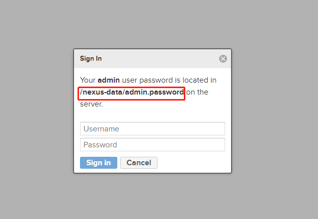Image resolution: width=318 pixels, height=219 pixels.
Task: Click the phrase user password is located
Action: click(x=164, y=80)
